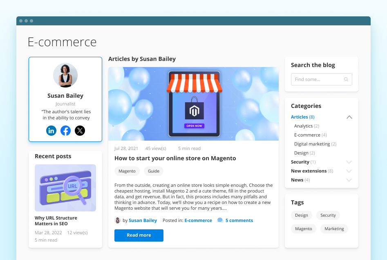Click the Magento store article banner image
The height and width of the screenshot is (260, 387).
pos(193,104)
